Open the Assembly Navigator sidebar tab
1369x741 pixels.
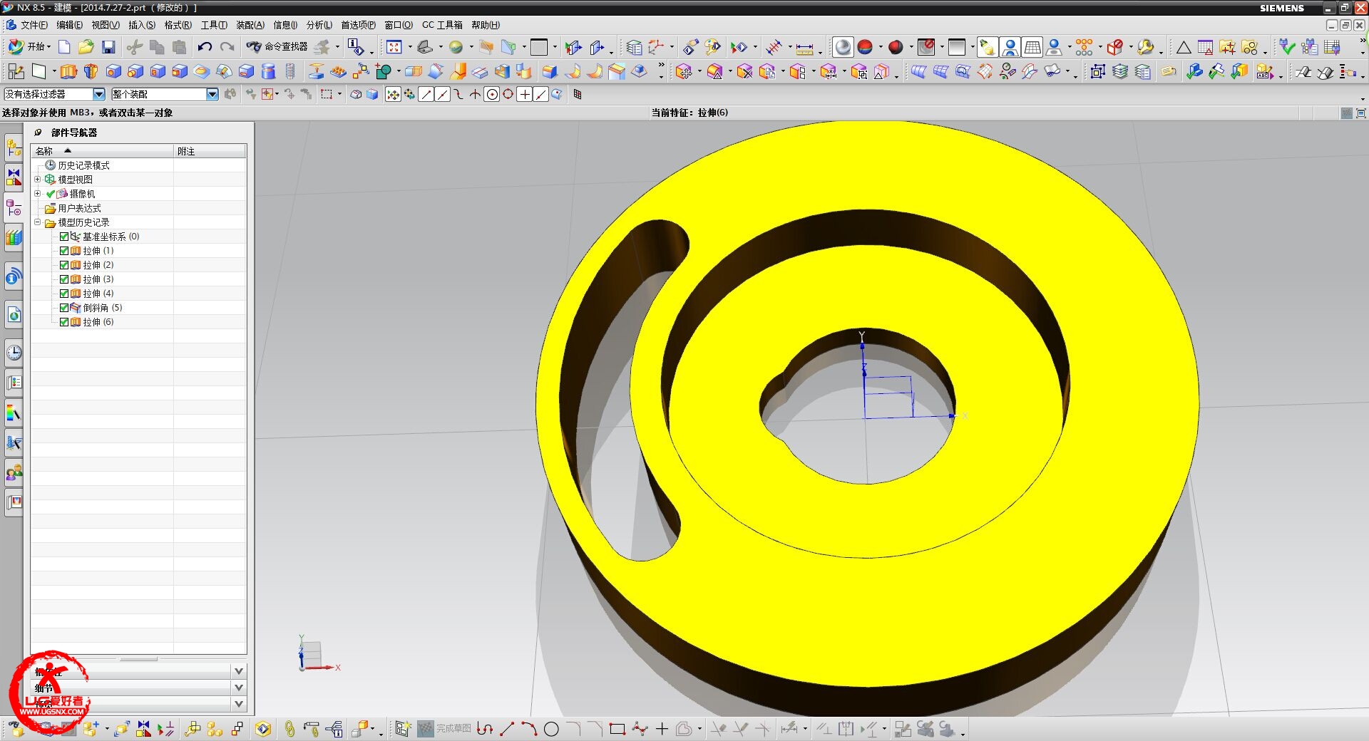[14, 148]
